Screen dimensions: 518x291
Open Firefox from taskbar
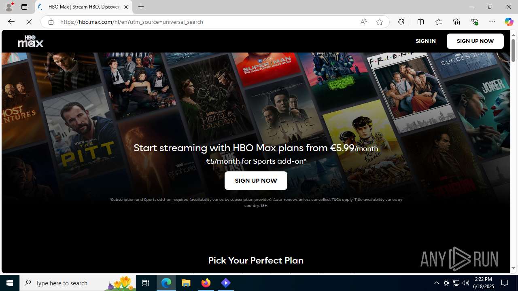[x=206, y=283]
